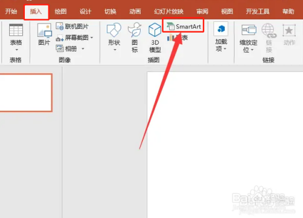Click the blank slide editing canvas
This screenshot has width=303, height=218.
click(x=225, y=145)
